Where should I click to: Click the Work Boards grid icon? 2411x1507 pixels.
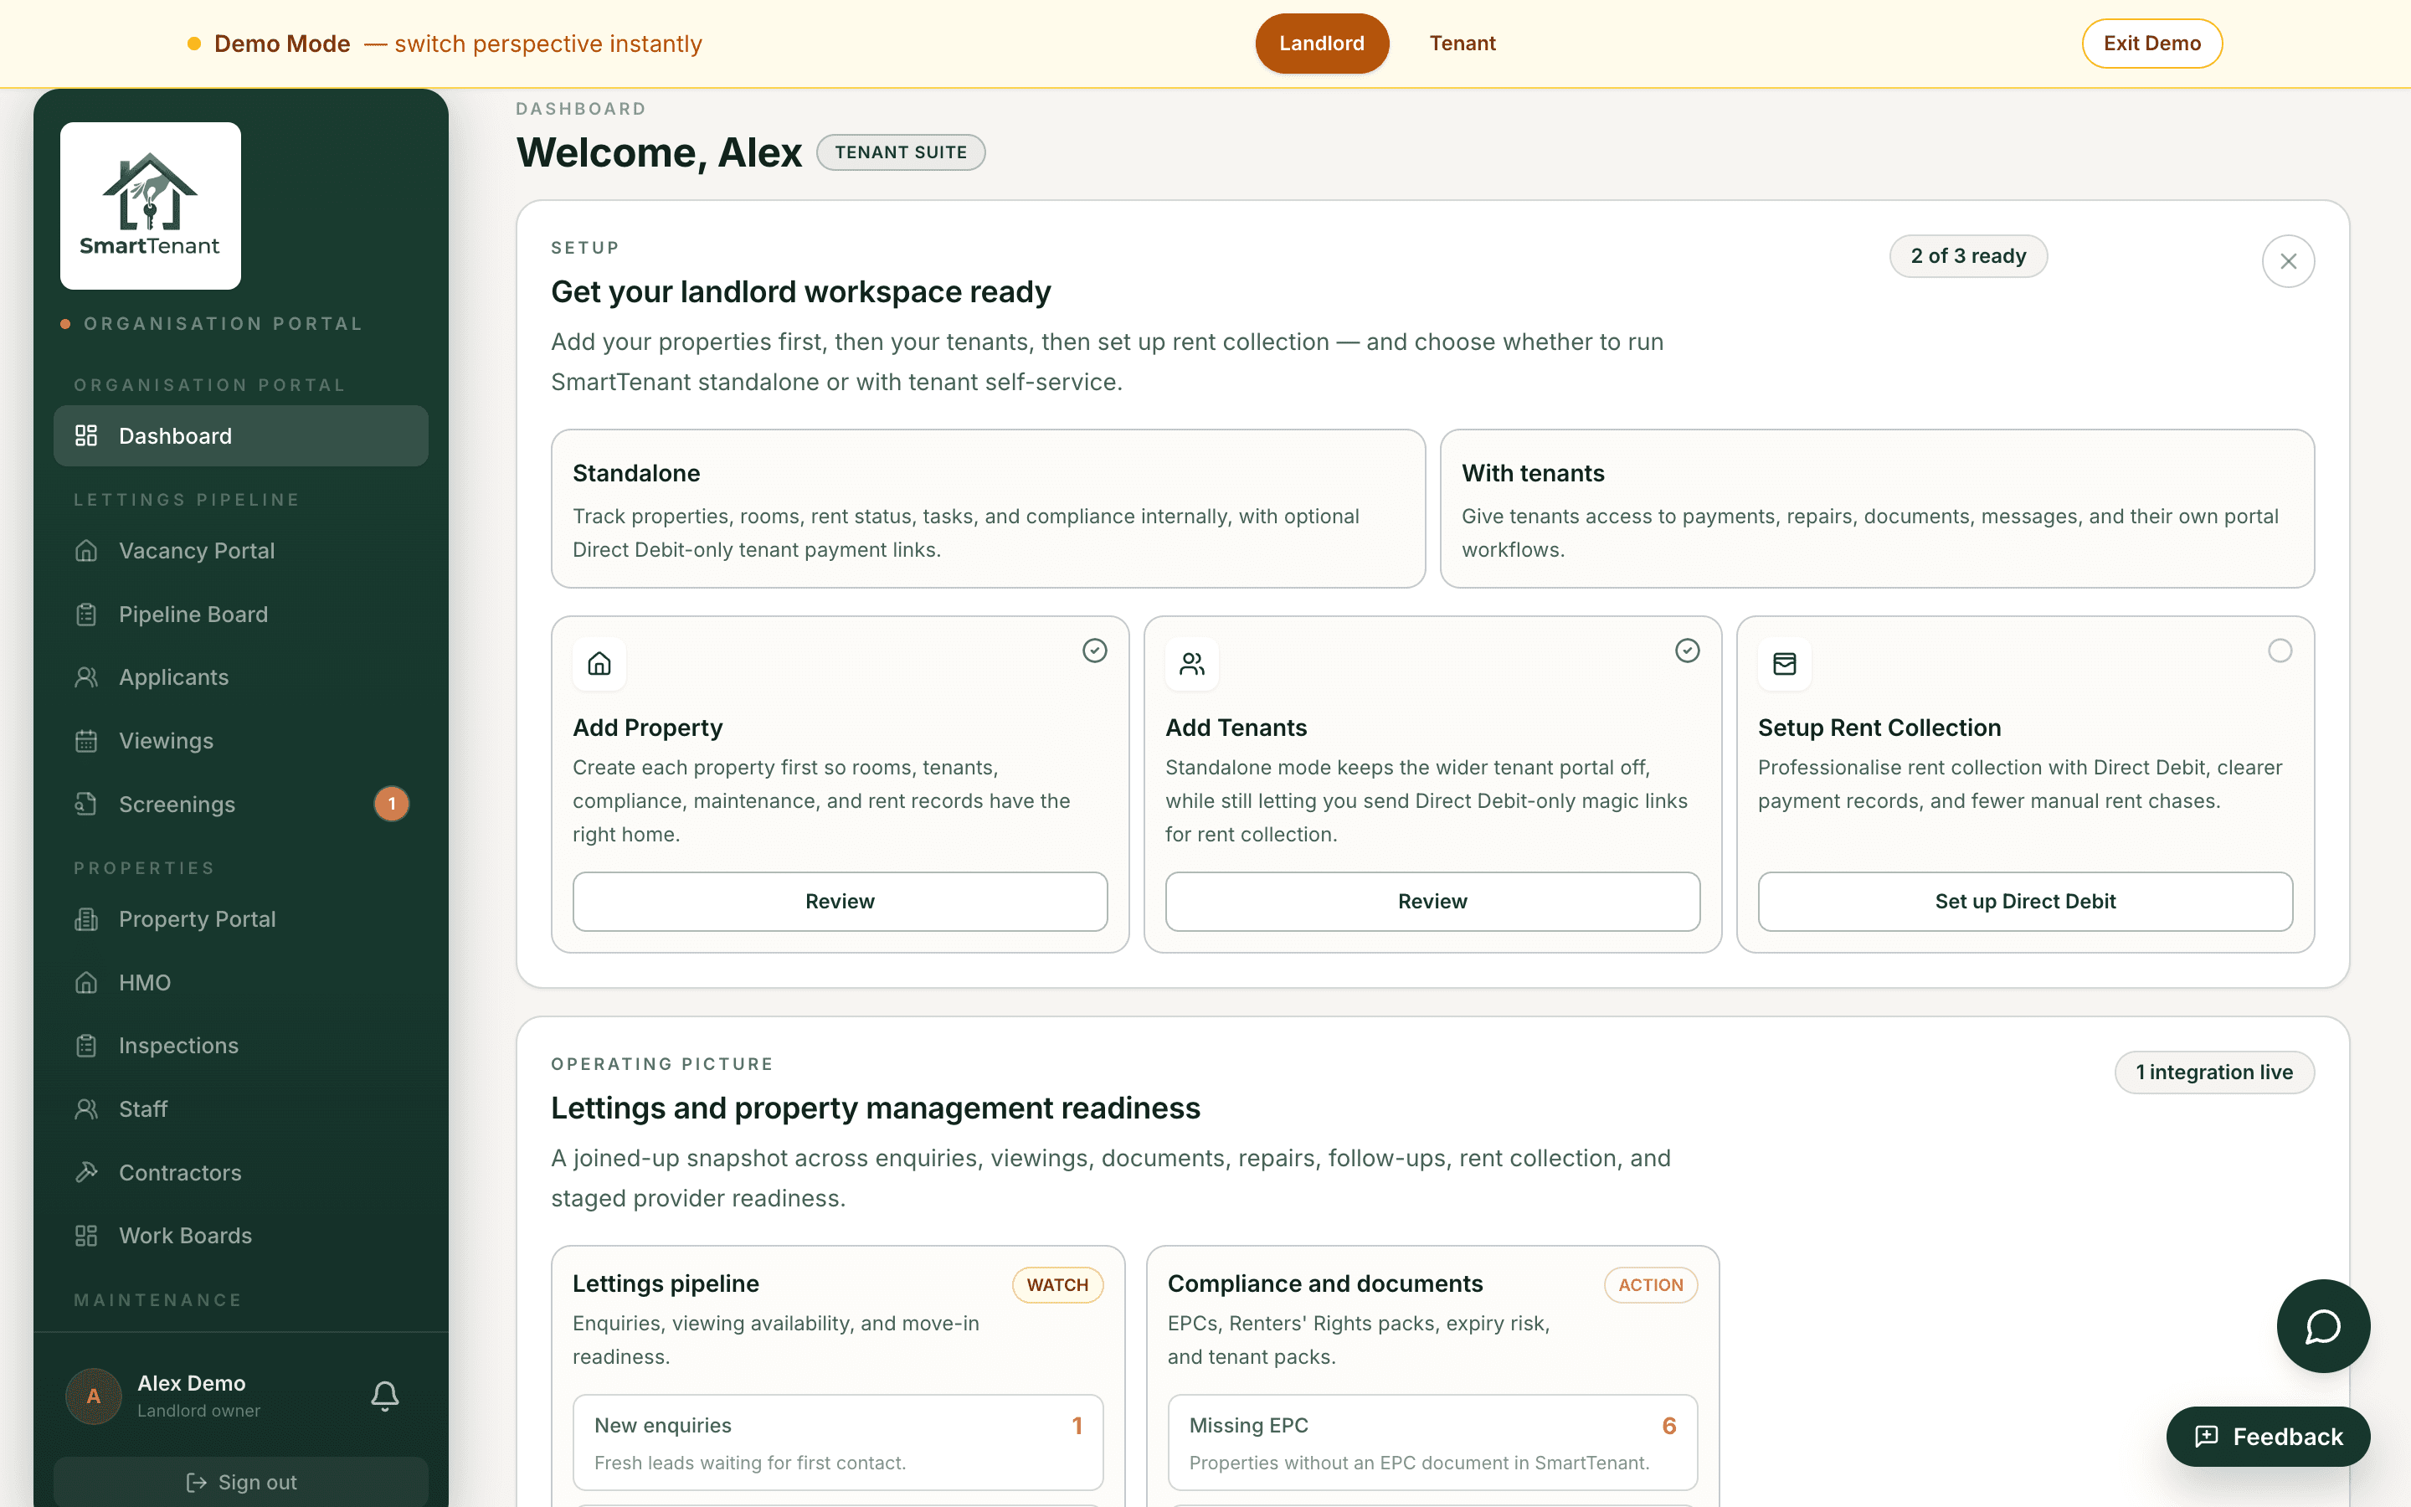[87, 1236]
